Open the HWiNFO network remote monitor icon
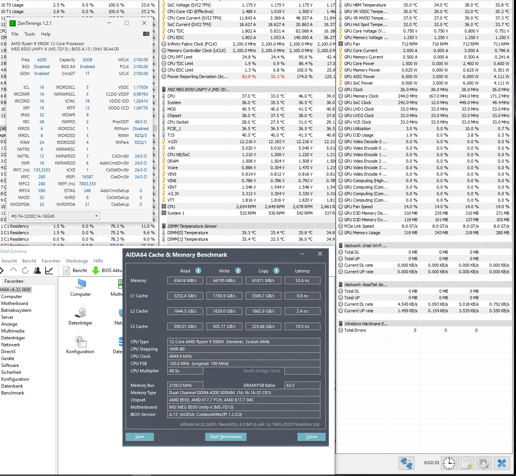This screenshot has height=476, width=516. 407,463
